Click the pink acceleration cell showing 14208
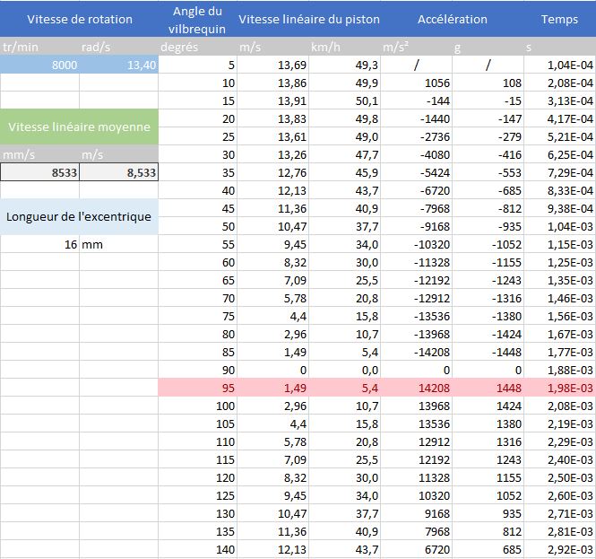 tap(417, 387)
